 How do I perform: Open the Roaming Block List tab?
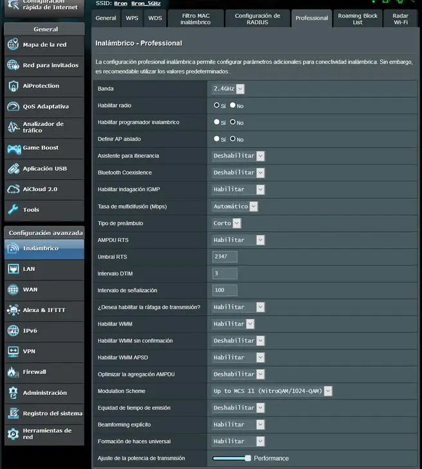coord(358,19)
